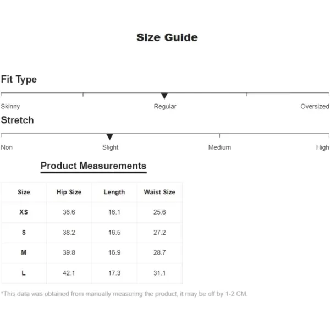
Task: Select the Length column header
Action: click(x=114, y=192)
